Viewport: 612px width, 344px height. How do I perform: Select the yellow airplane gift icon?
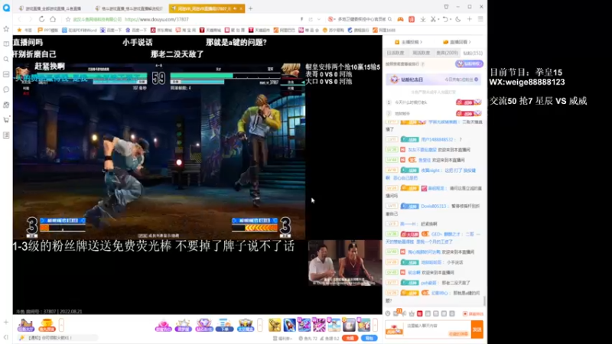tap(275, 325)
